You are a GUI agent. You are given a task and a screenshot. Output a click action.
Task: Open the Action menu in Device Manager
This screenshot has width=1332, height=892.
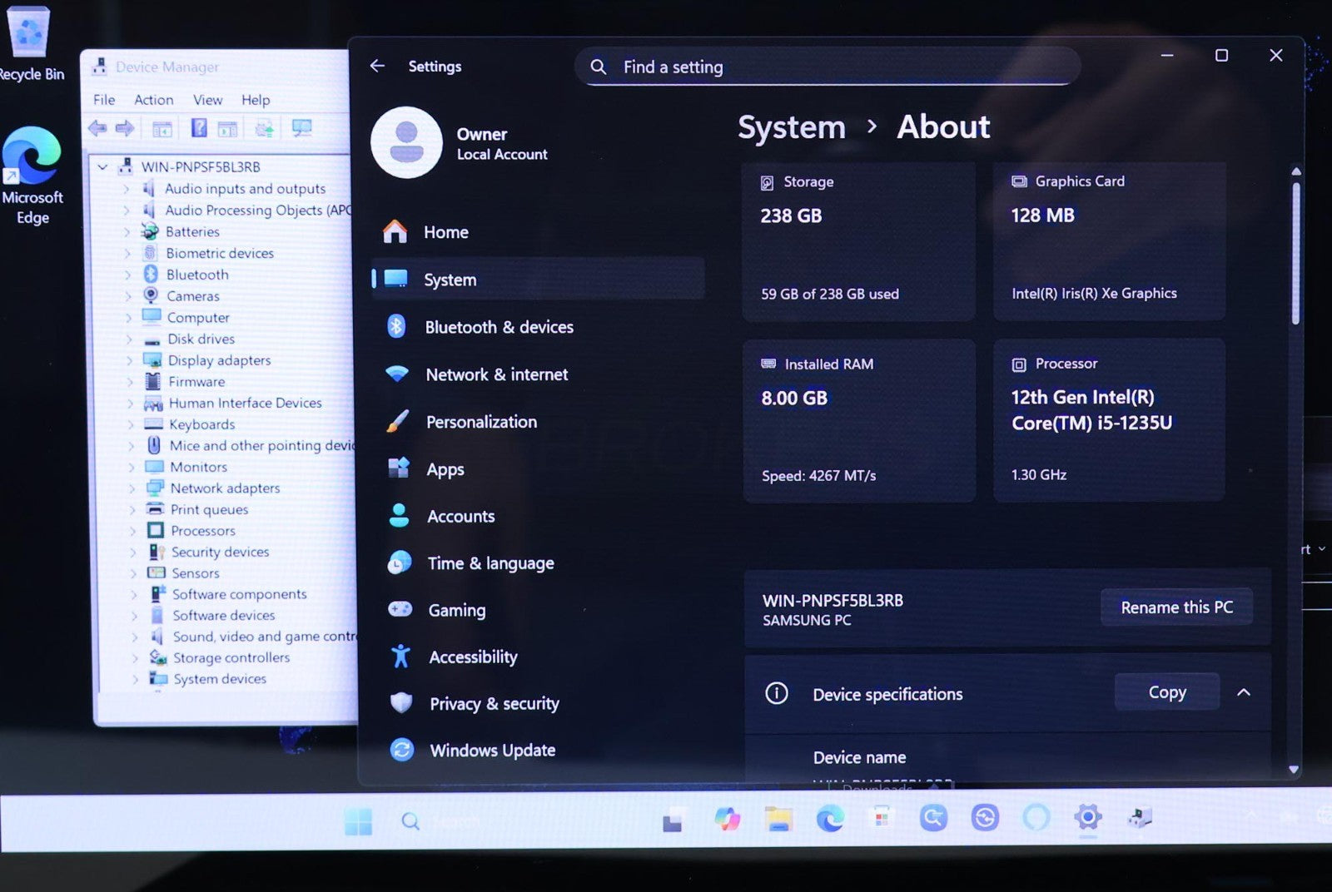pyautogui.click(x=154, y=100)
